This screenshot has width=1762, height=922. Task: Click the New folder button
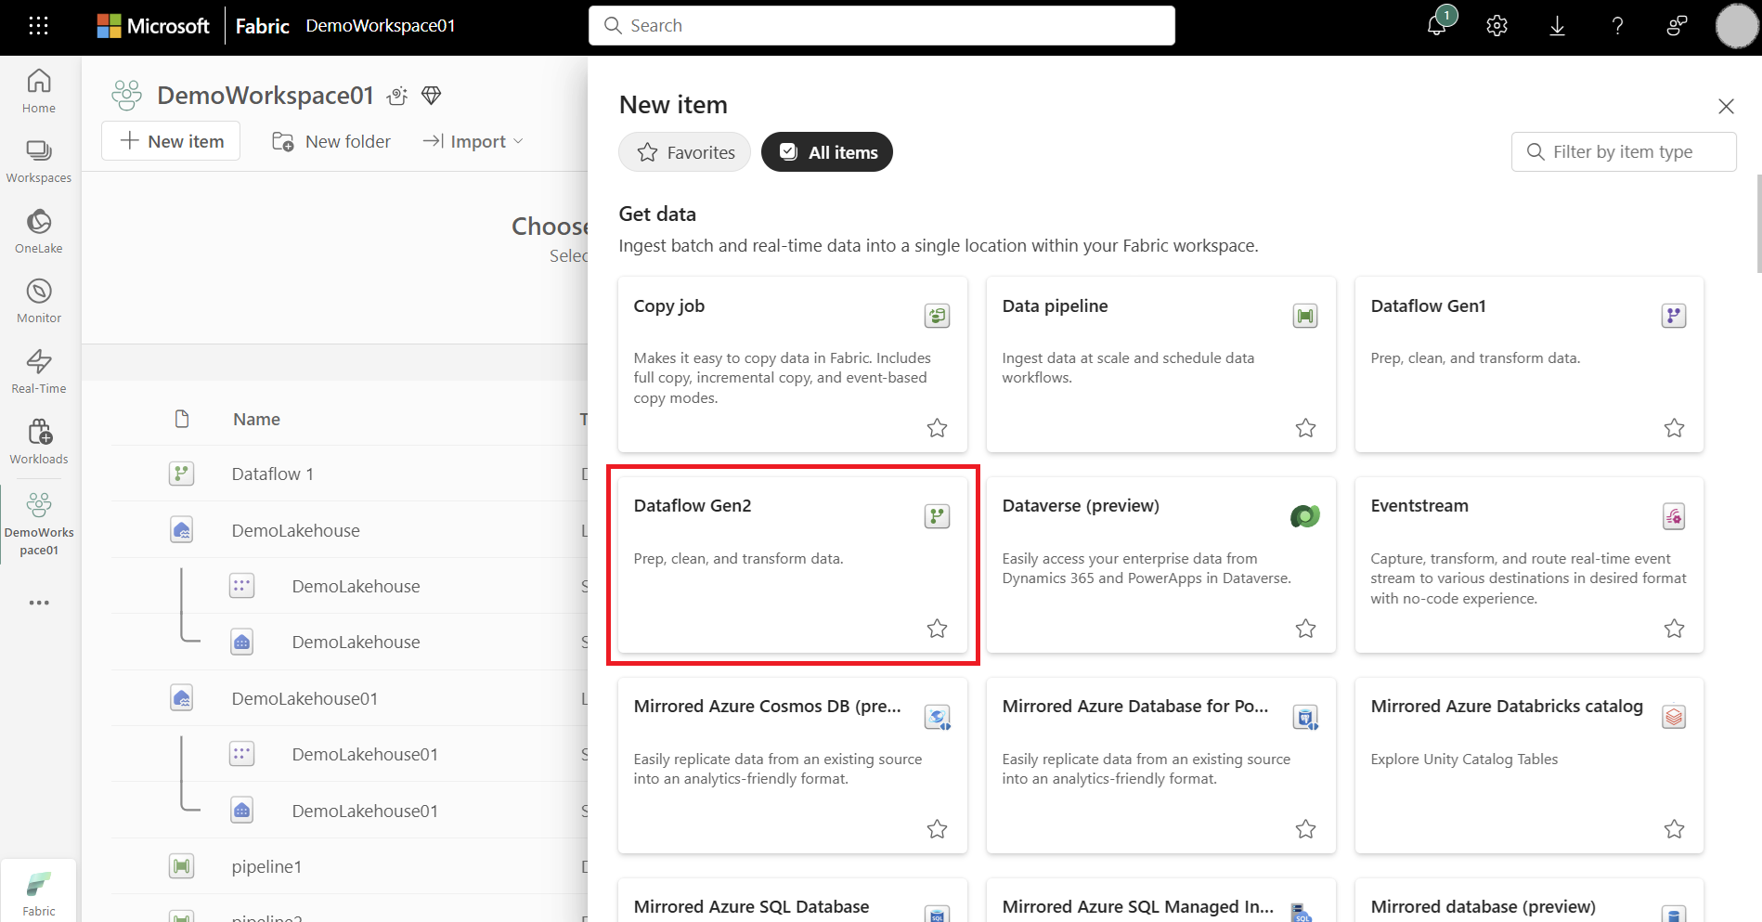[330, 141]
